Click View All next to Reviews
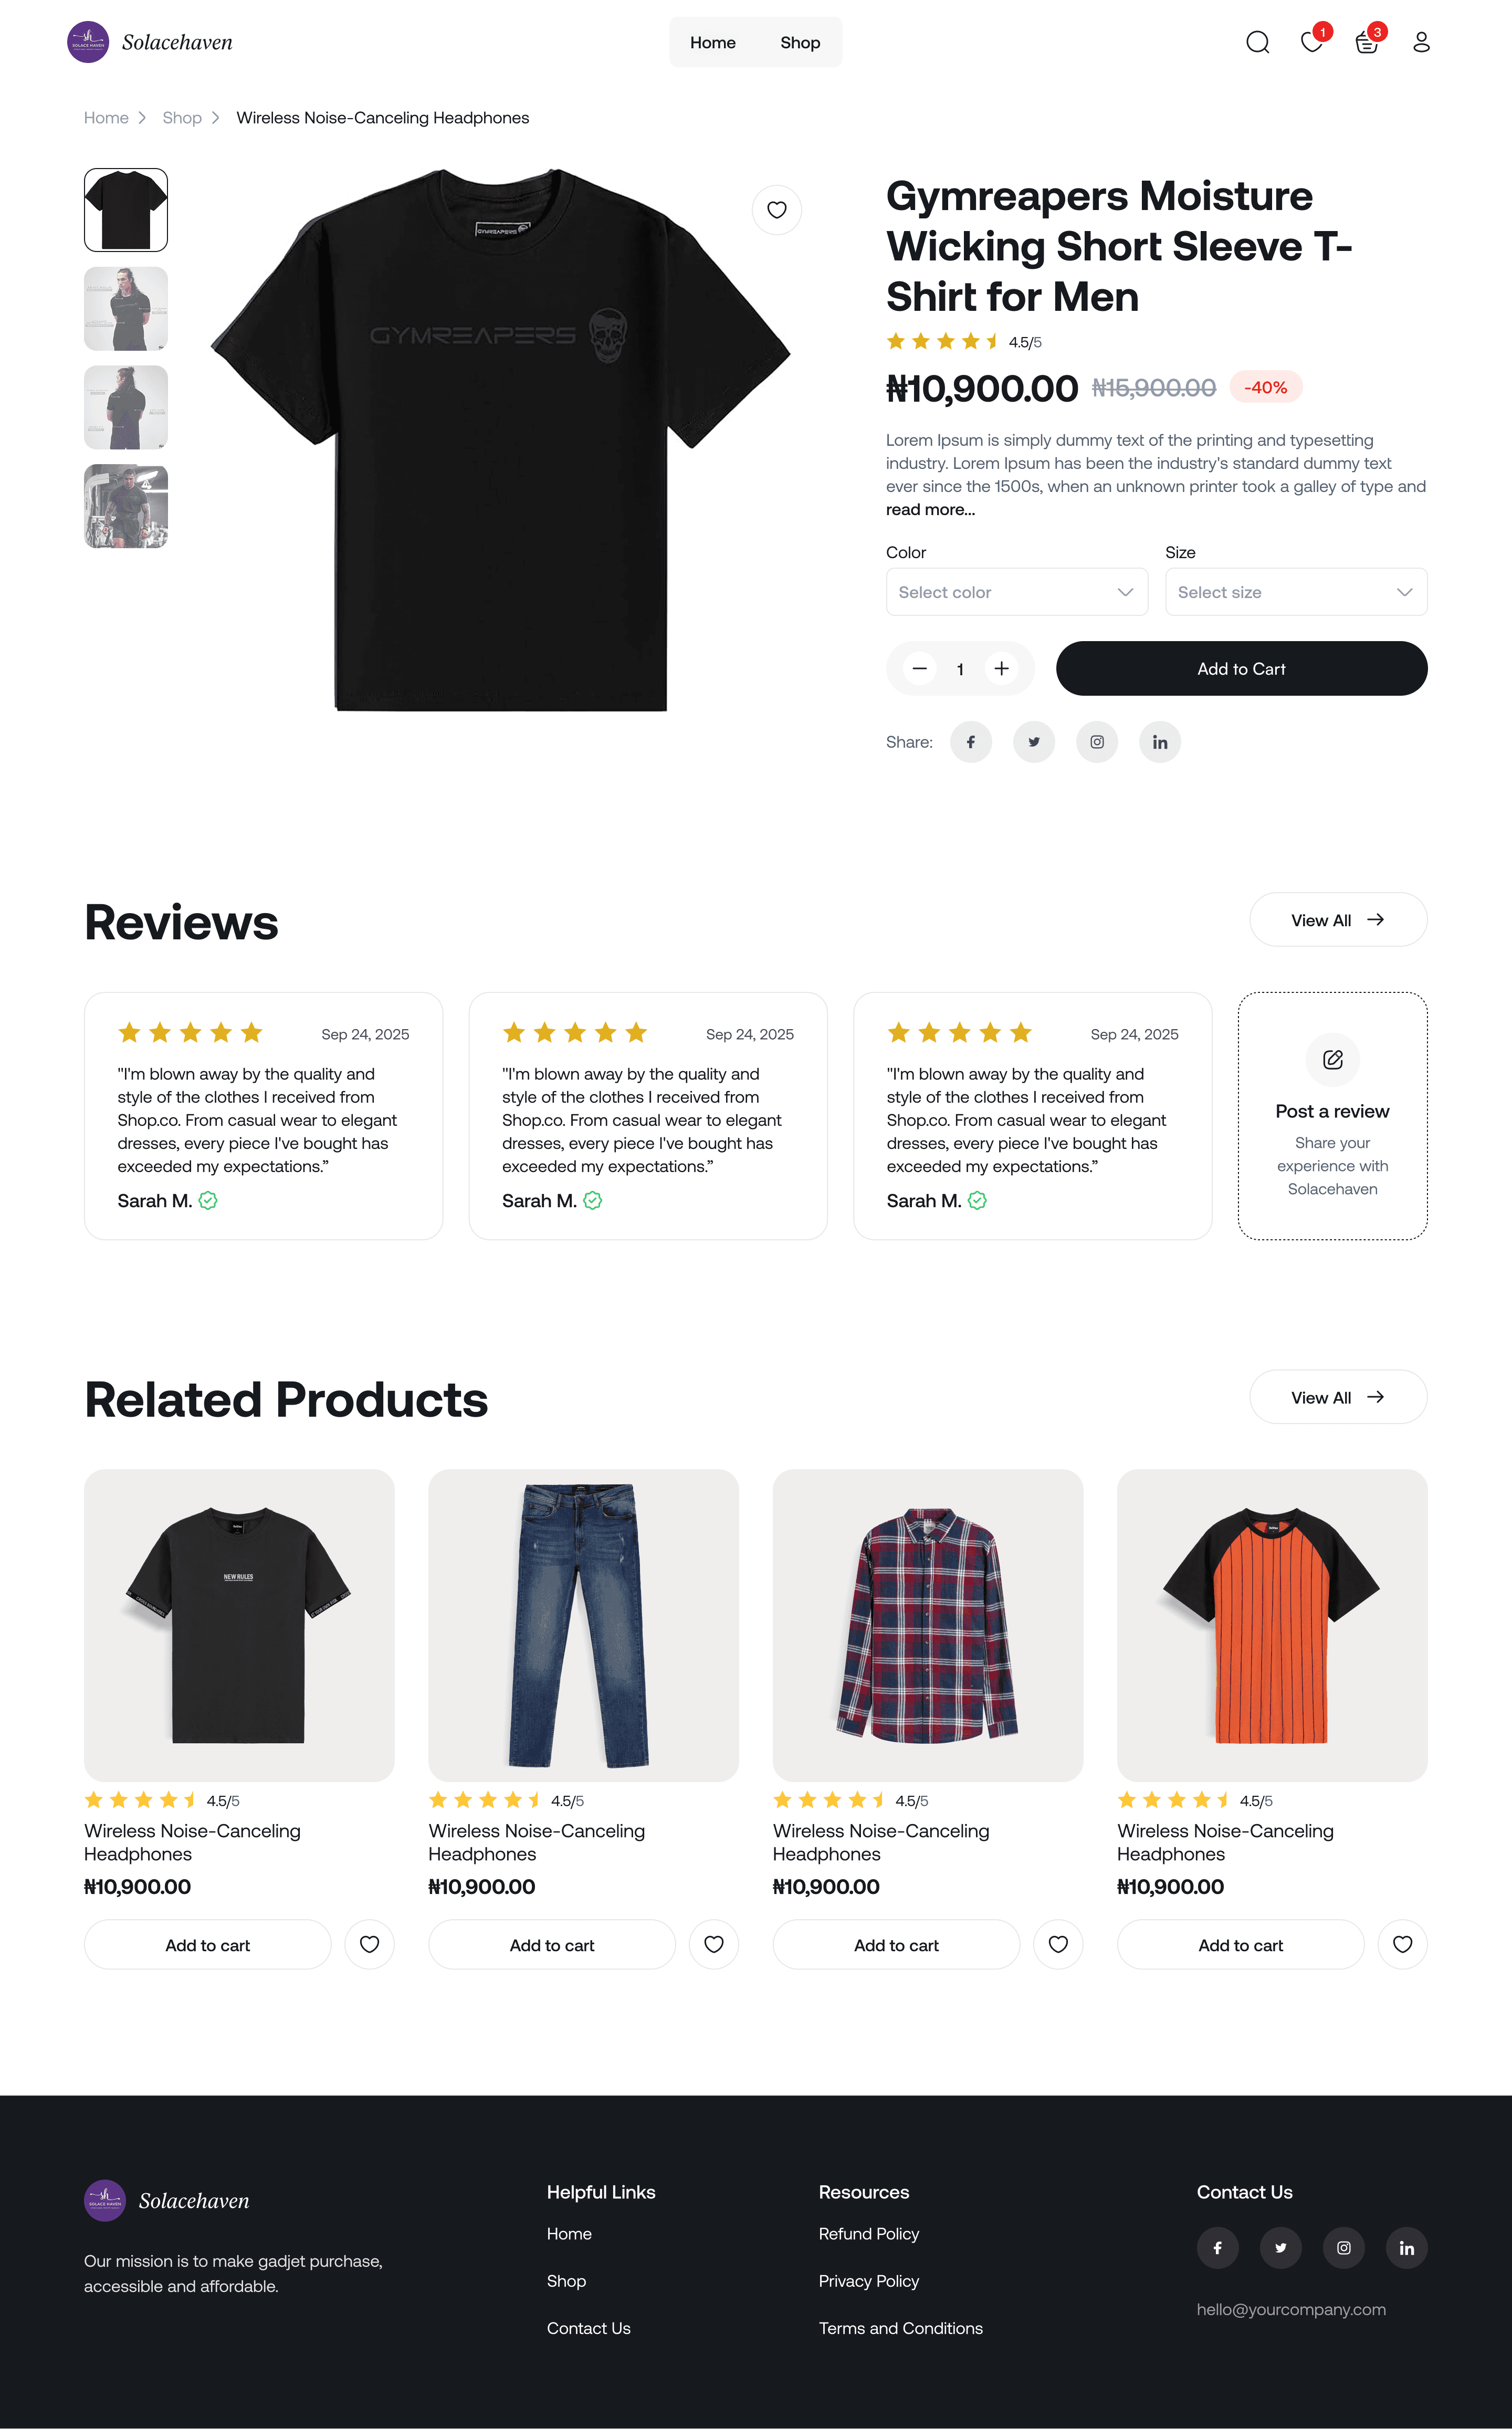Image resolution: width=1512 pixels, height=2429 pixels. coord(1338,920)
